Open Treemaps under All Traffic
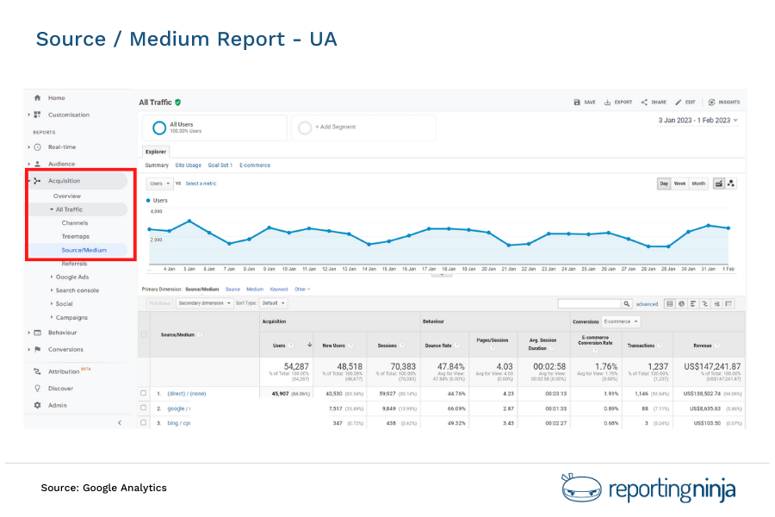The width and height of the screenshot is (775, 517). [x=75, y=236]
